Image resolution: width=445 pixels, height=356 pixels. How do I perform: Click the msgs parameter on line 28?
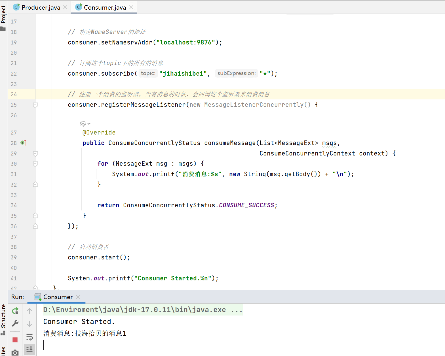click(x=329, y=143)
